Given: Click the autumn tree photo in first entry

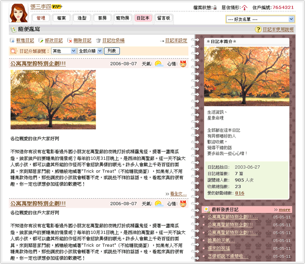Looking at the screenshot, I should tap(53, 100).
